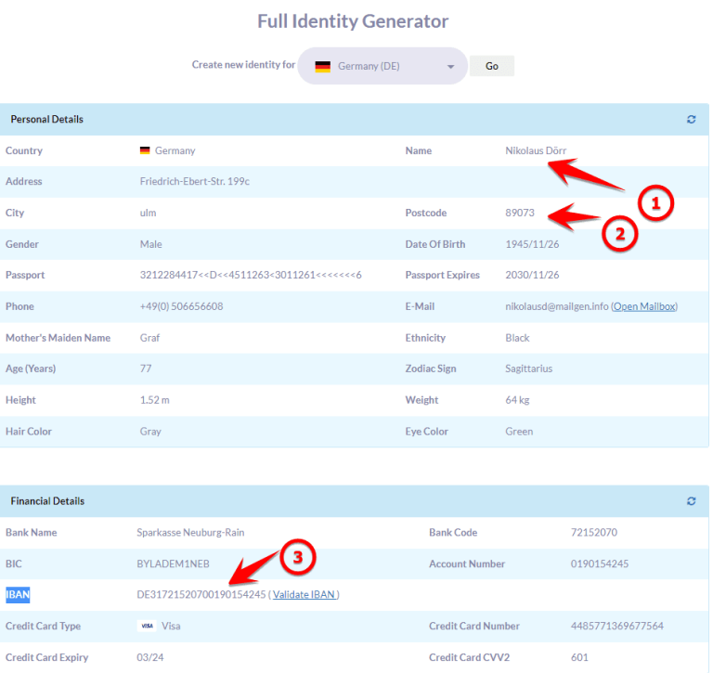Click the passport number string

pos(250,276)
